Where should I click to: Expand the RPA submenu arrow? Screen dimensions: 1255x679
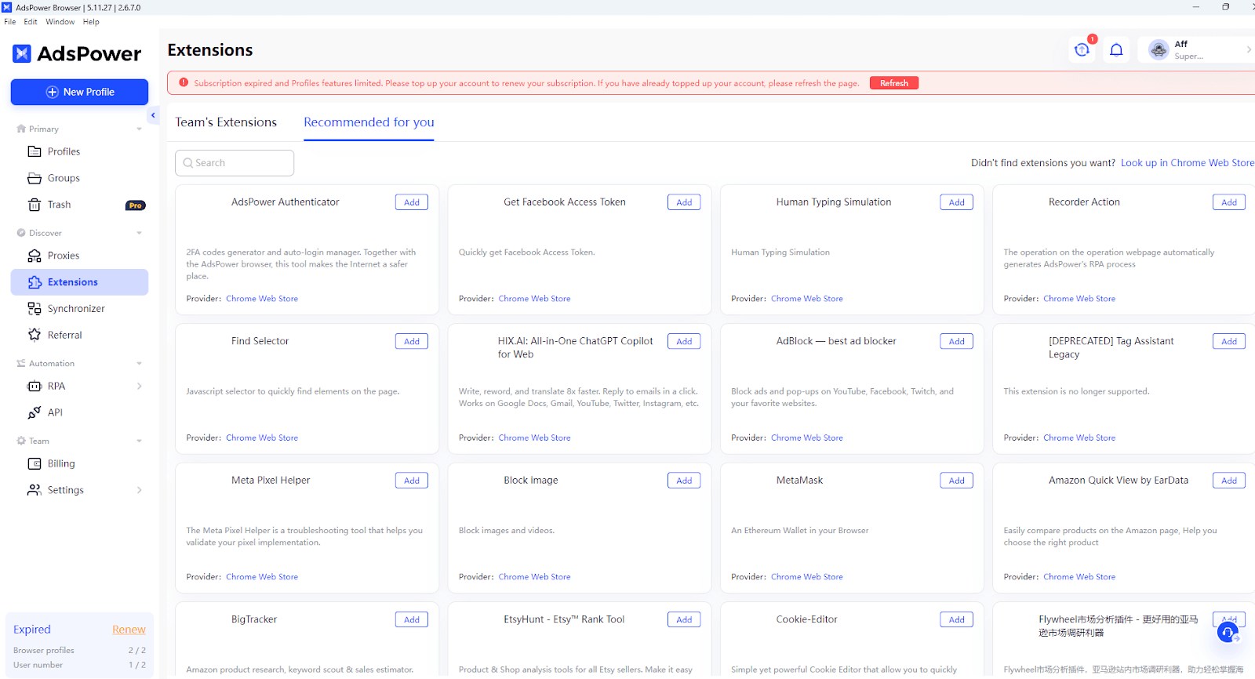tap(140, 386)
